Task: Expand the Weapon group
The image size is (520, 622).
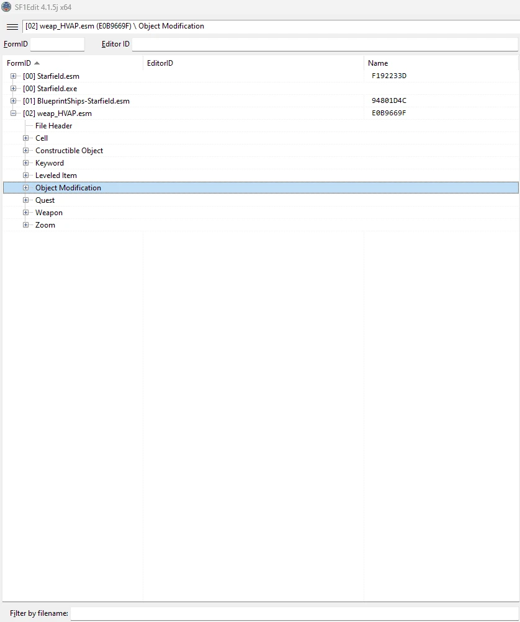Action: pos(26,212)
